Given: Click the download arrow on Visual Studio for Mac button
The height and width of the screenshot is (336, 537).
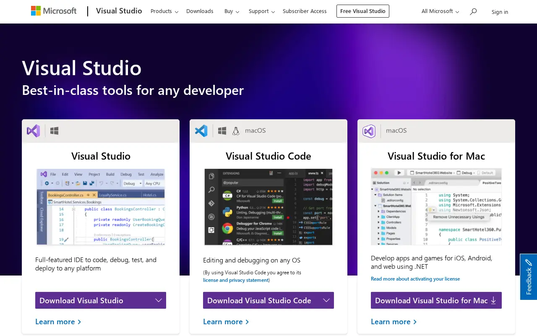Looking at the screenshot, I should click(493, 300).
